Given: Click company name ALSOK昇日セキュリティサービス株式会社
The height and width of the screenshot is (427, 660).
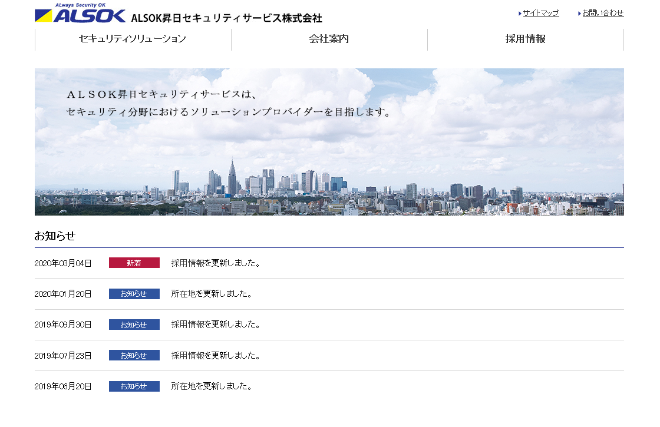Looking at the screenshot, I should [x=227, y=18].
